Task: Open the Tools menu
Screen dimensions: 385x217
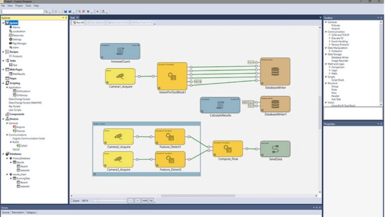Action: coord(28,6)
